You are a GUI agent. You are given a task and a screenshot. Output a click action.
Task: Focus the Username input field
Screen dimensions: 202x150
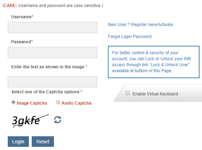pos(53,27)
